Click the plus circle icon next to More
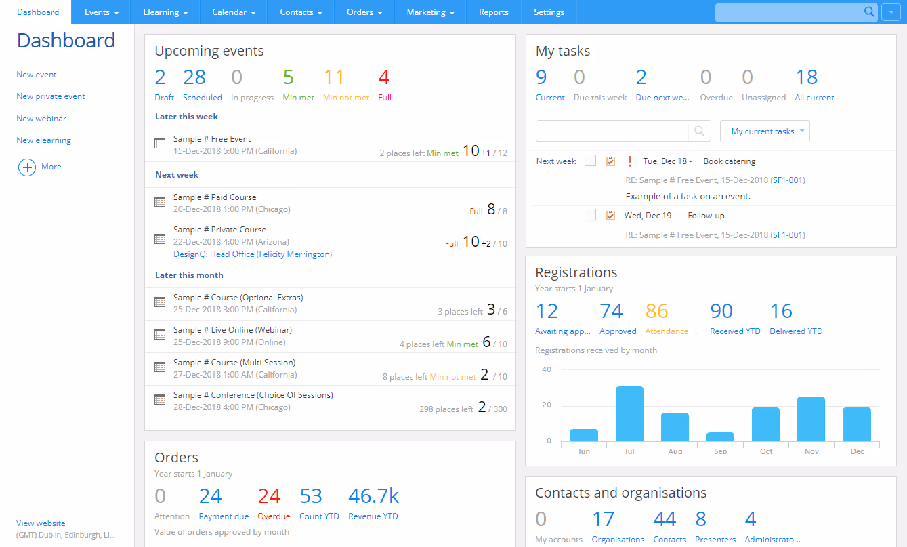Screen dimensions: 907x547 [27, 167]
